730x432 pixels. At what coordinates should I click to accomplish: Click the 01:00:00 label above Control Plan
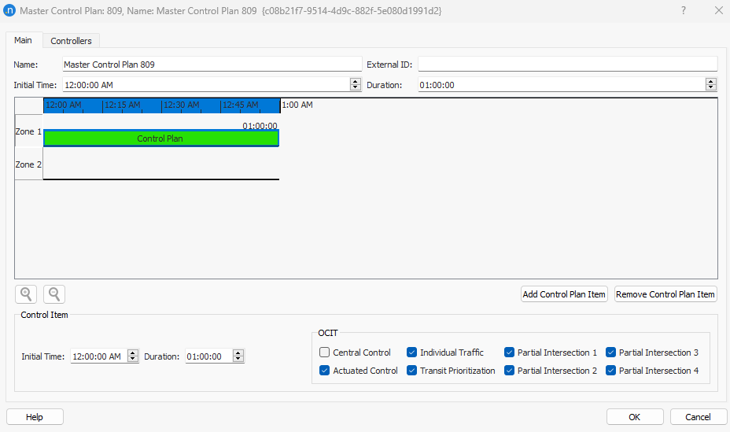(260, 126)
